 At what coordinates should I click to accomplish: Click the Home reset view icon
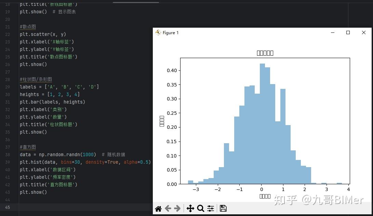point(158,208)
